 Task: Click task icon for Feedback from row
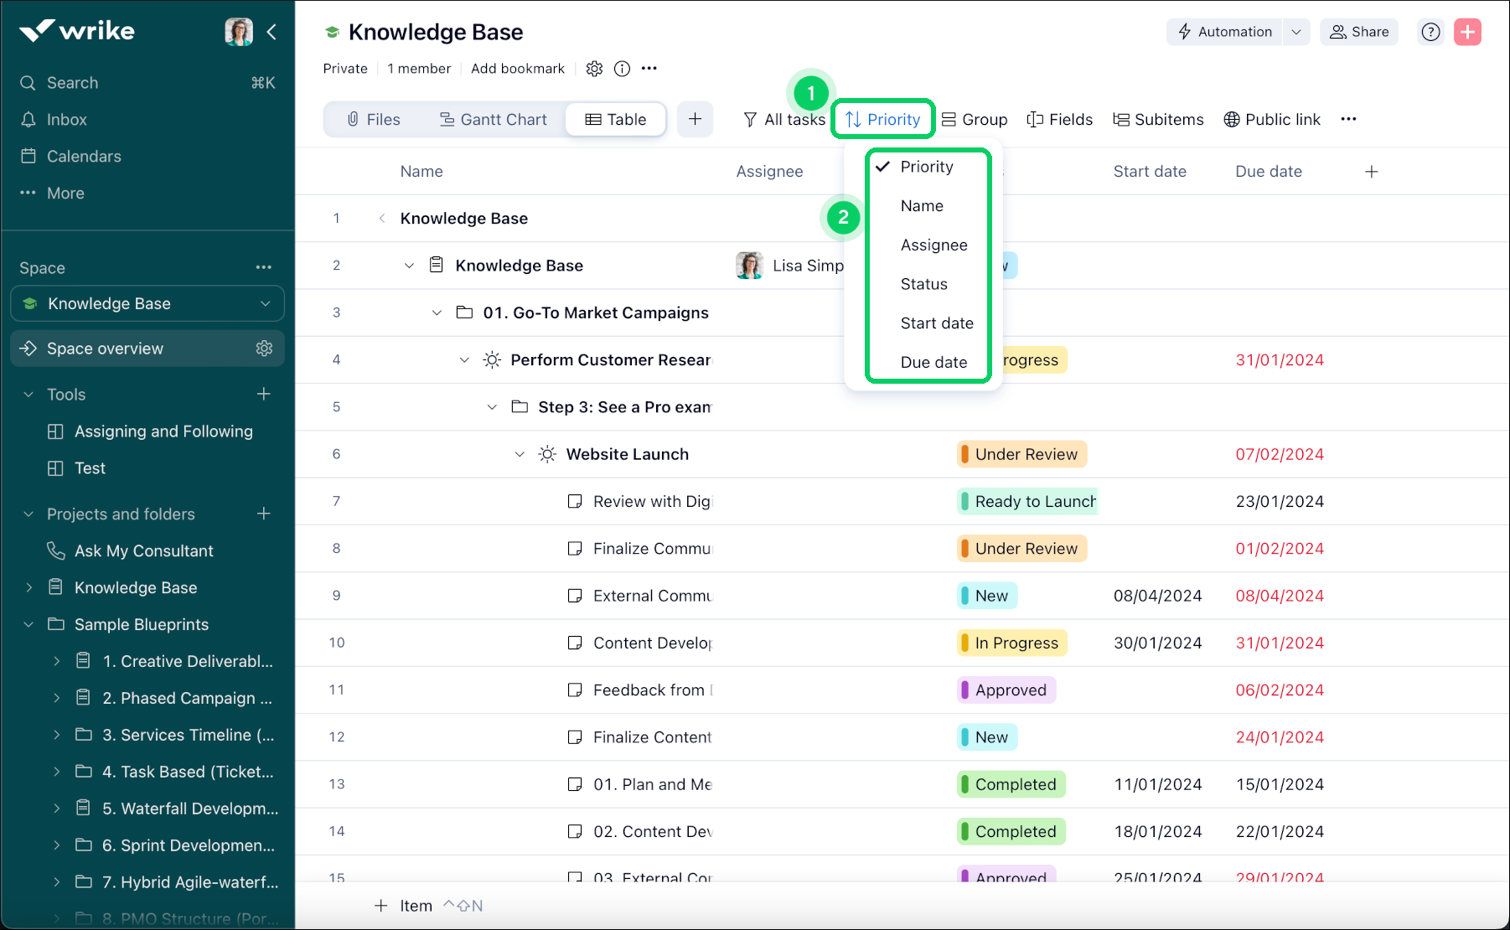pyautogui.click(x=575, y=690)
